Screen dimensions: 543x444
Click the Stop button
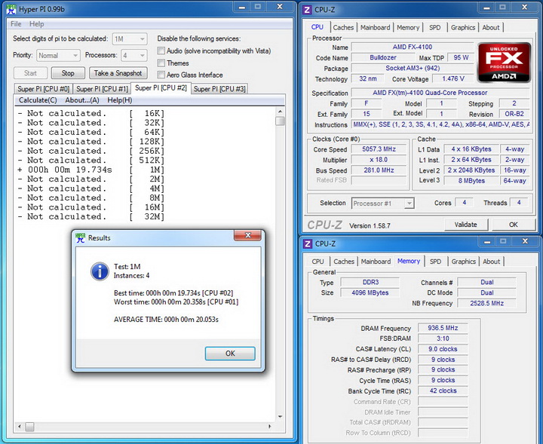[68, 73]
